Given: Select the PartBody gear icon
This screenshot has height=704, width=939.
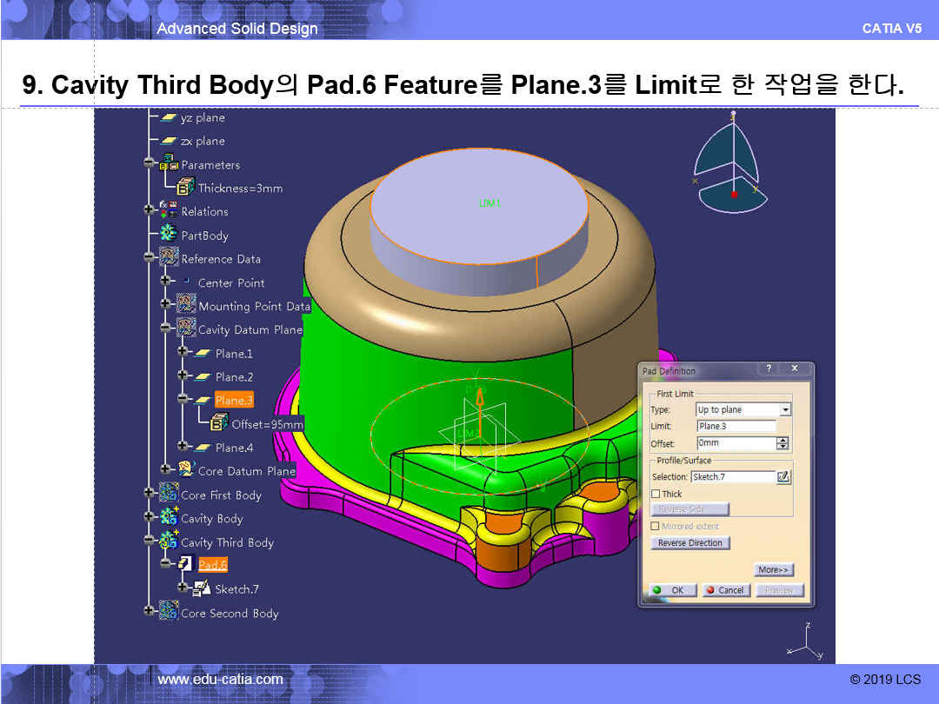Looking at the screenshot, I should coord(169,235).
